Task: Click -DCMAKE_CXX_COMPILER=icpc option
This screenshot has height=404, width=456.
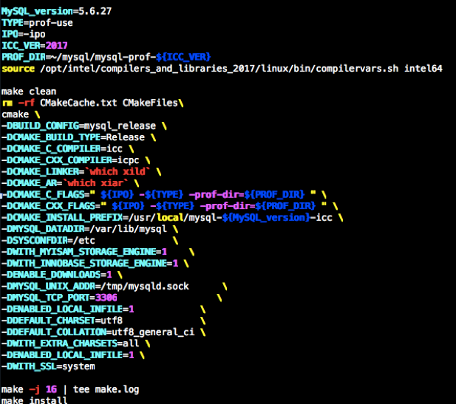Action: pos(70,160)
